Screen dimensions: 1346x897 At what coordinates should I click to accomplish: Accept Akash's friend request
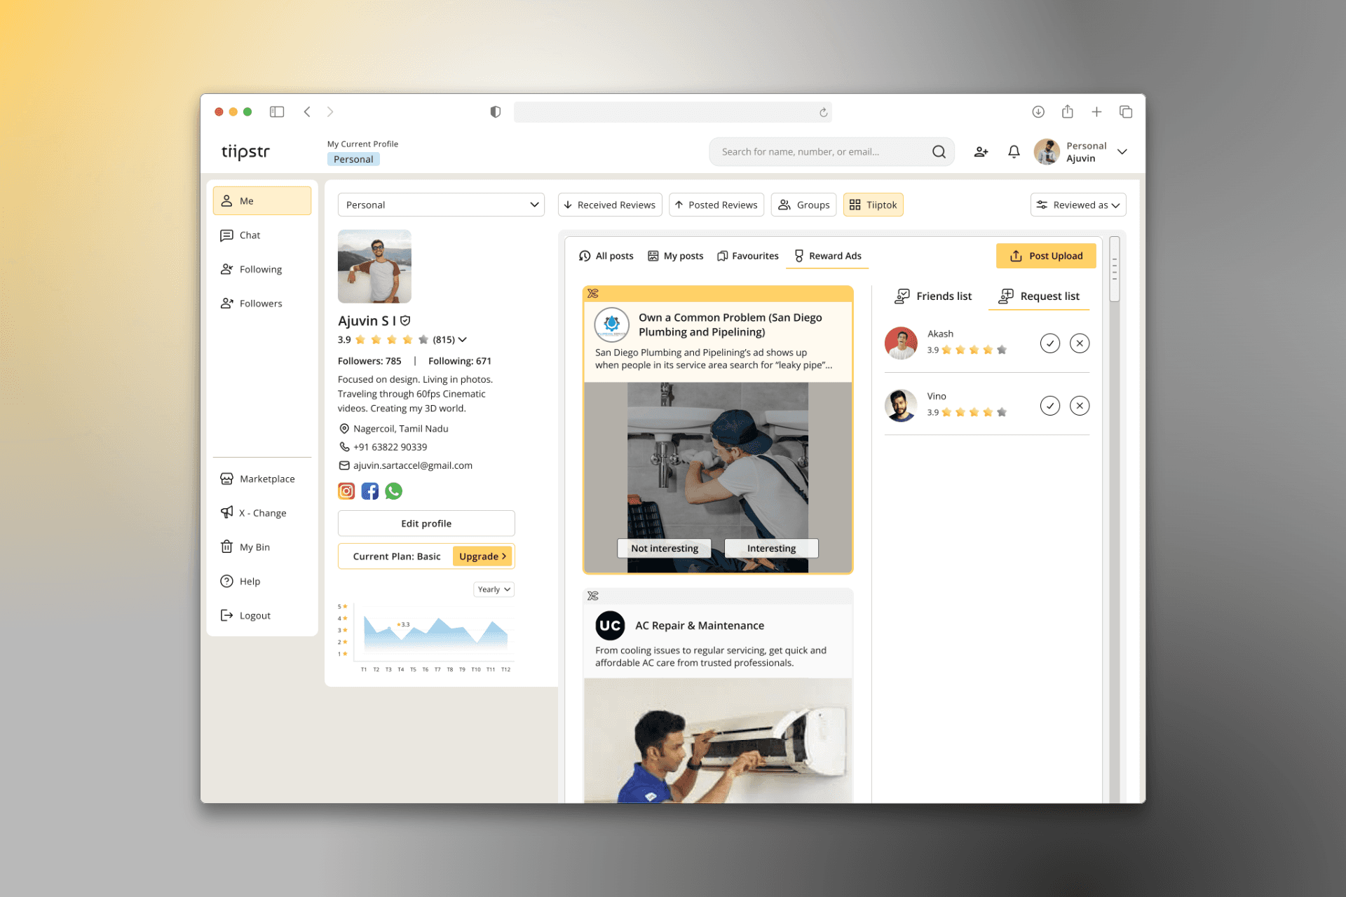pyautogui.click(x=1049, y=343)
